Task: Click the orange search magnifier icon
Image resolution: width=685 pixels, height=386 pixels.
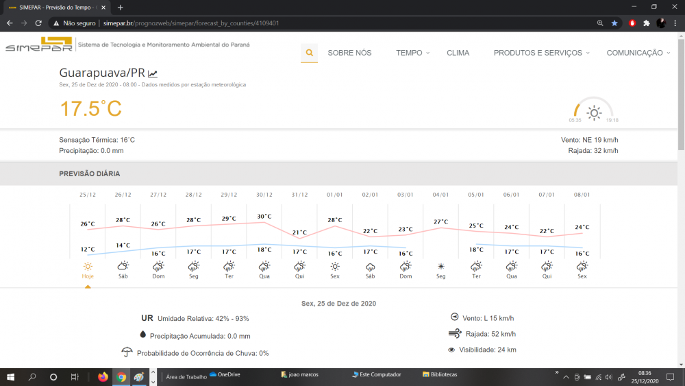Action: coord(309,53)
